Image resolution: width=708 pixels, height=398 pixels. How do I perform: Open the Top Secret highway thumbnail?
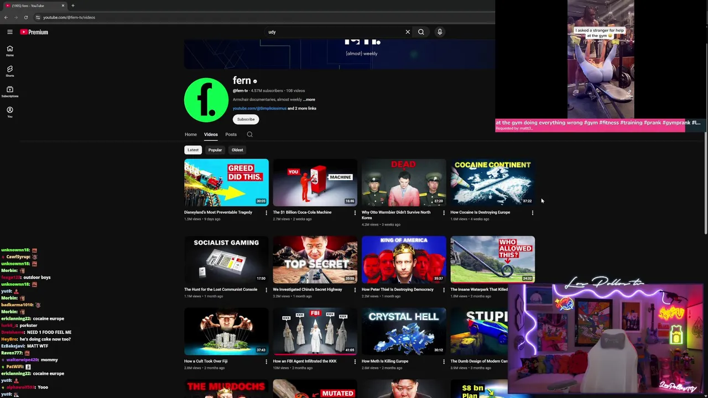[x=315, y=260]
